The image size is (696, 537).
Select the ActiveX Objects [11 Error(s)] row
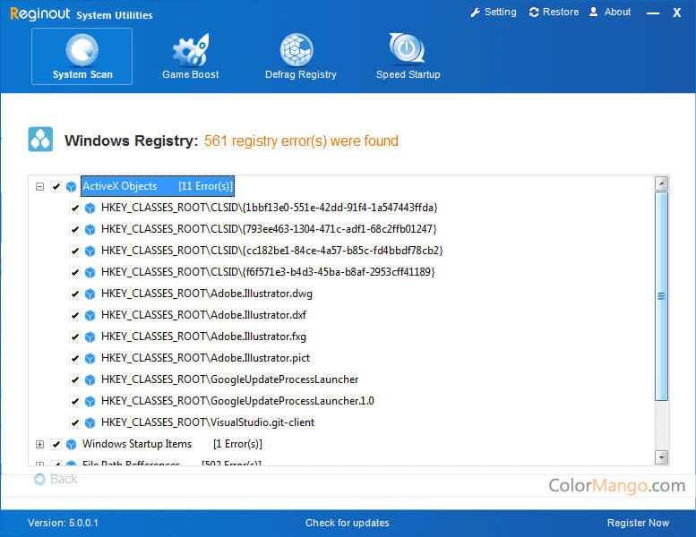pyautogui.click(x=158, y=186)
